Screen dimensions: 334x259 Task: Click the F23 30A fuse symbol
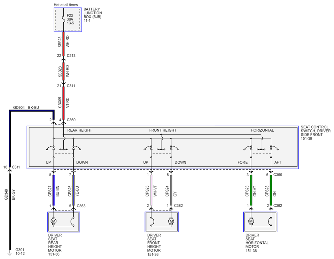coord(63,19)
